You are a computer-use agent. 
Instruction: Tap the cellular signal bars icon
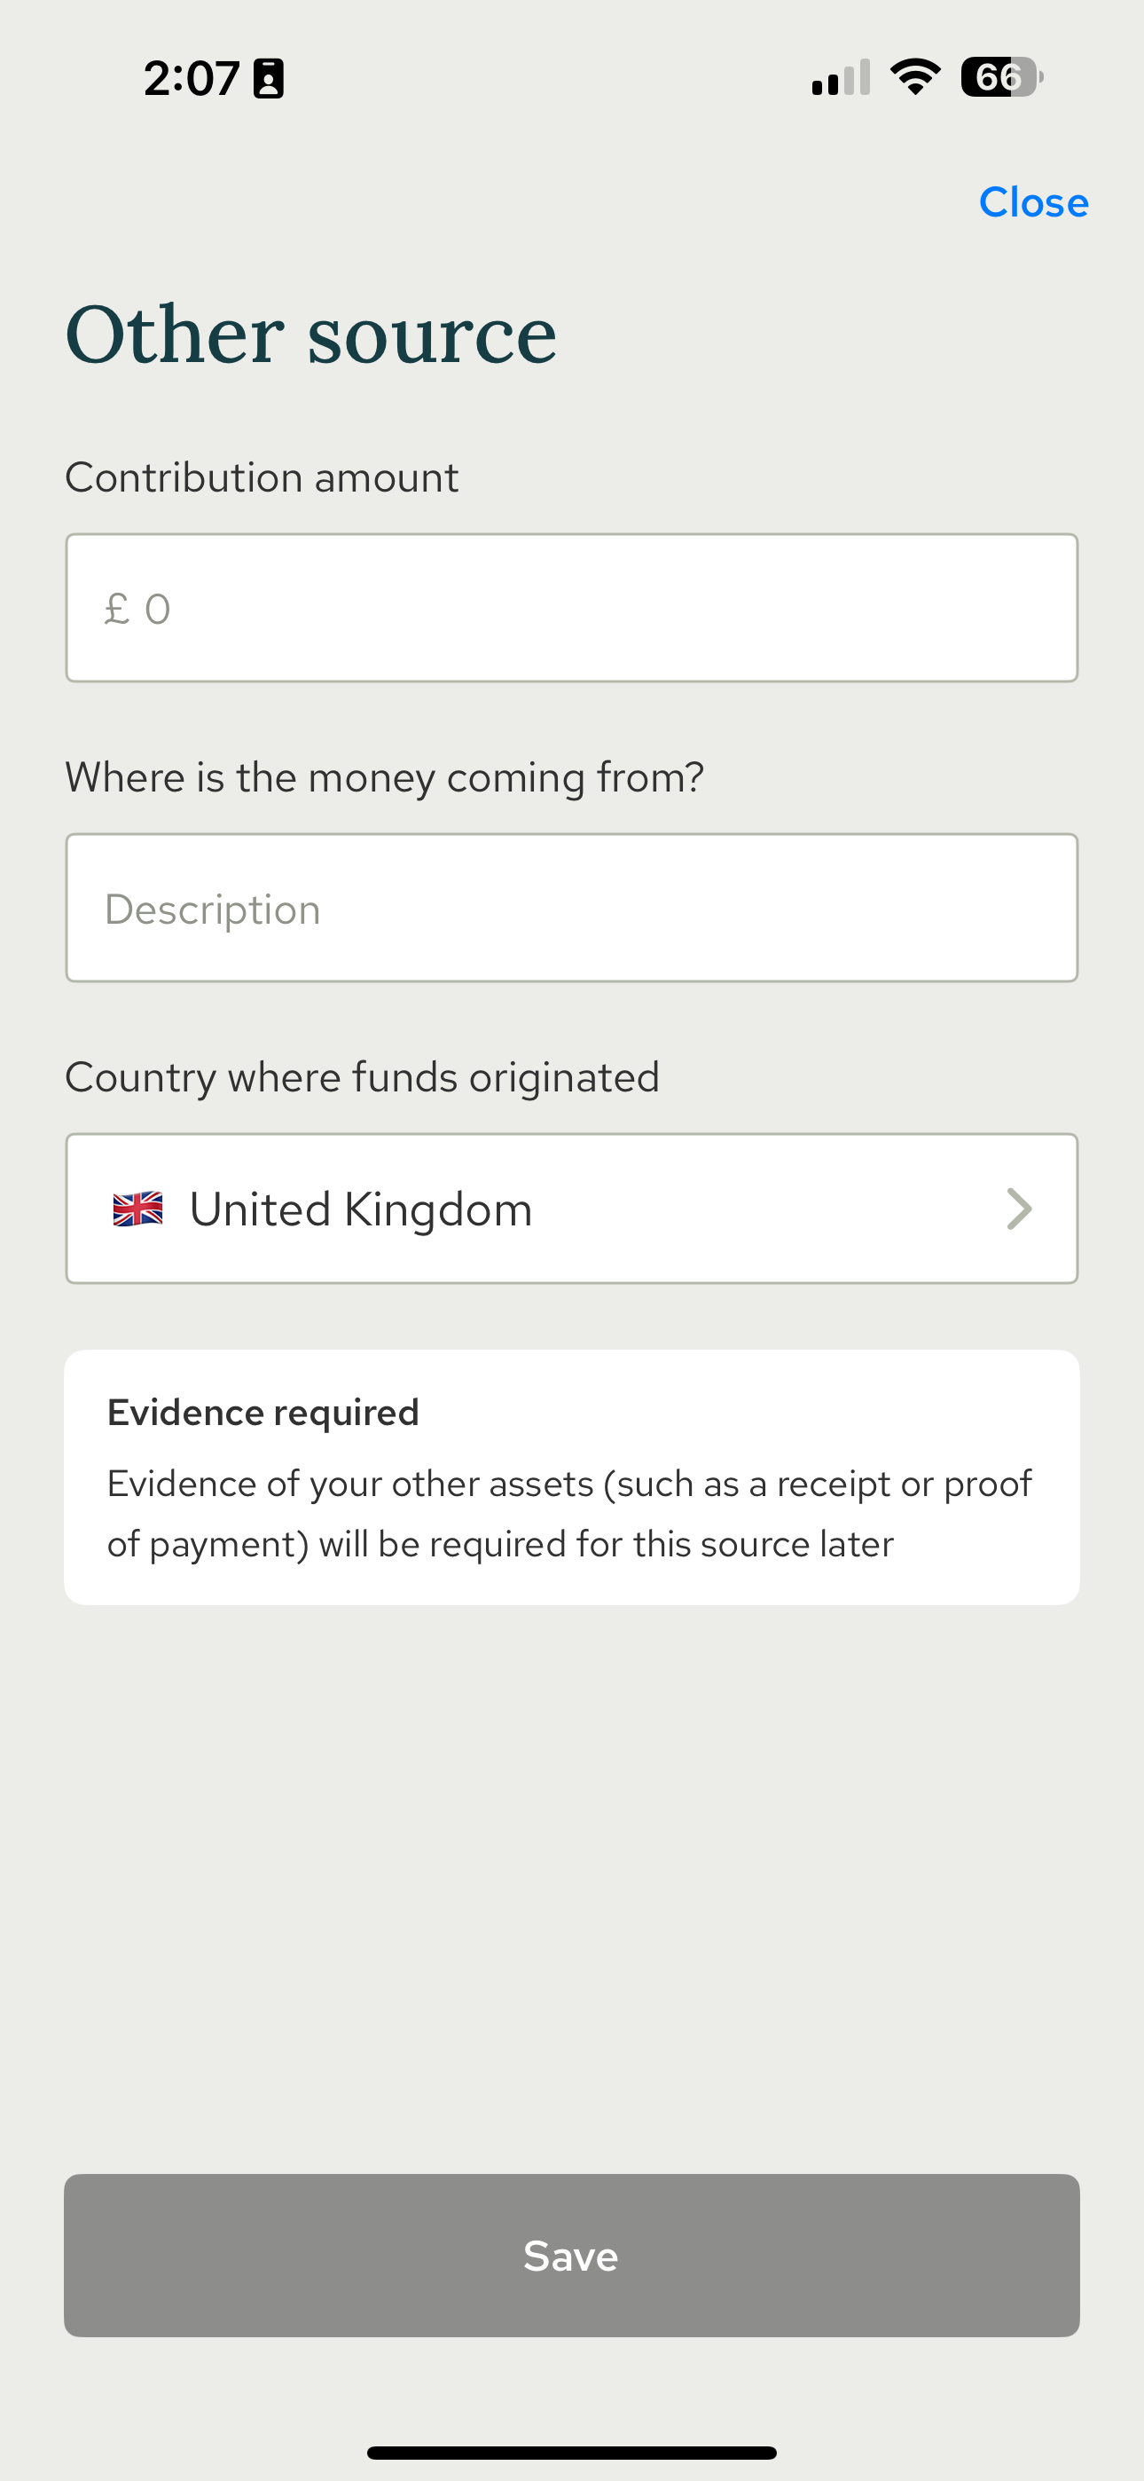pos(841,77)
